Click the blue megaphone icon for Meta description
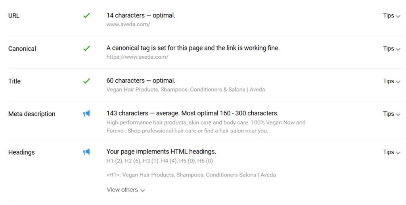406x205 pixels. [x=86, y=113]
